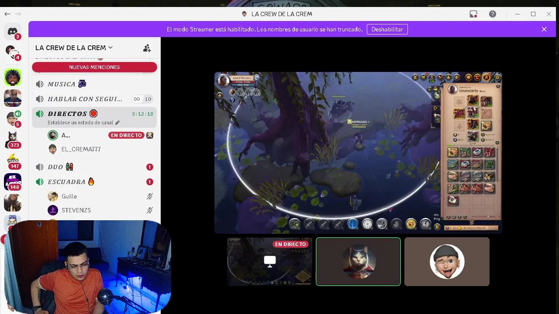Viewport: 559px width, 314px height.
Task: Click the HABLAR CON SEGUI 00 10 user count
Action: (x=142, y=99)
